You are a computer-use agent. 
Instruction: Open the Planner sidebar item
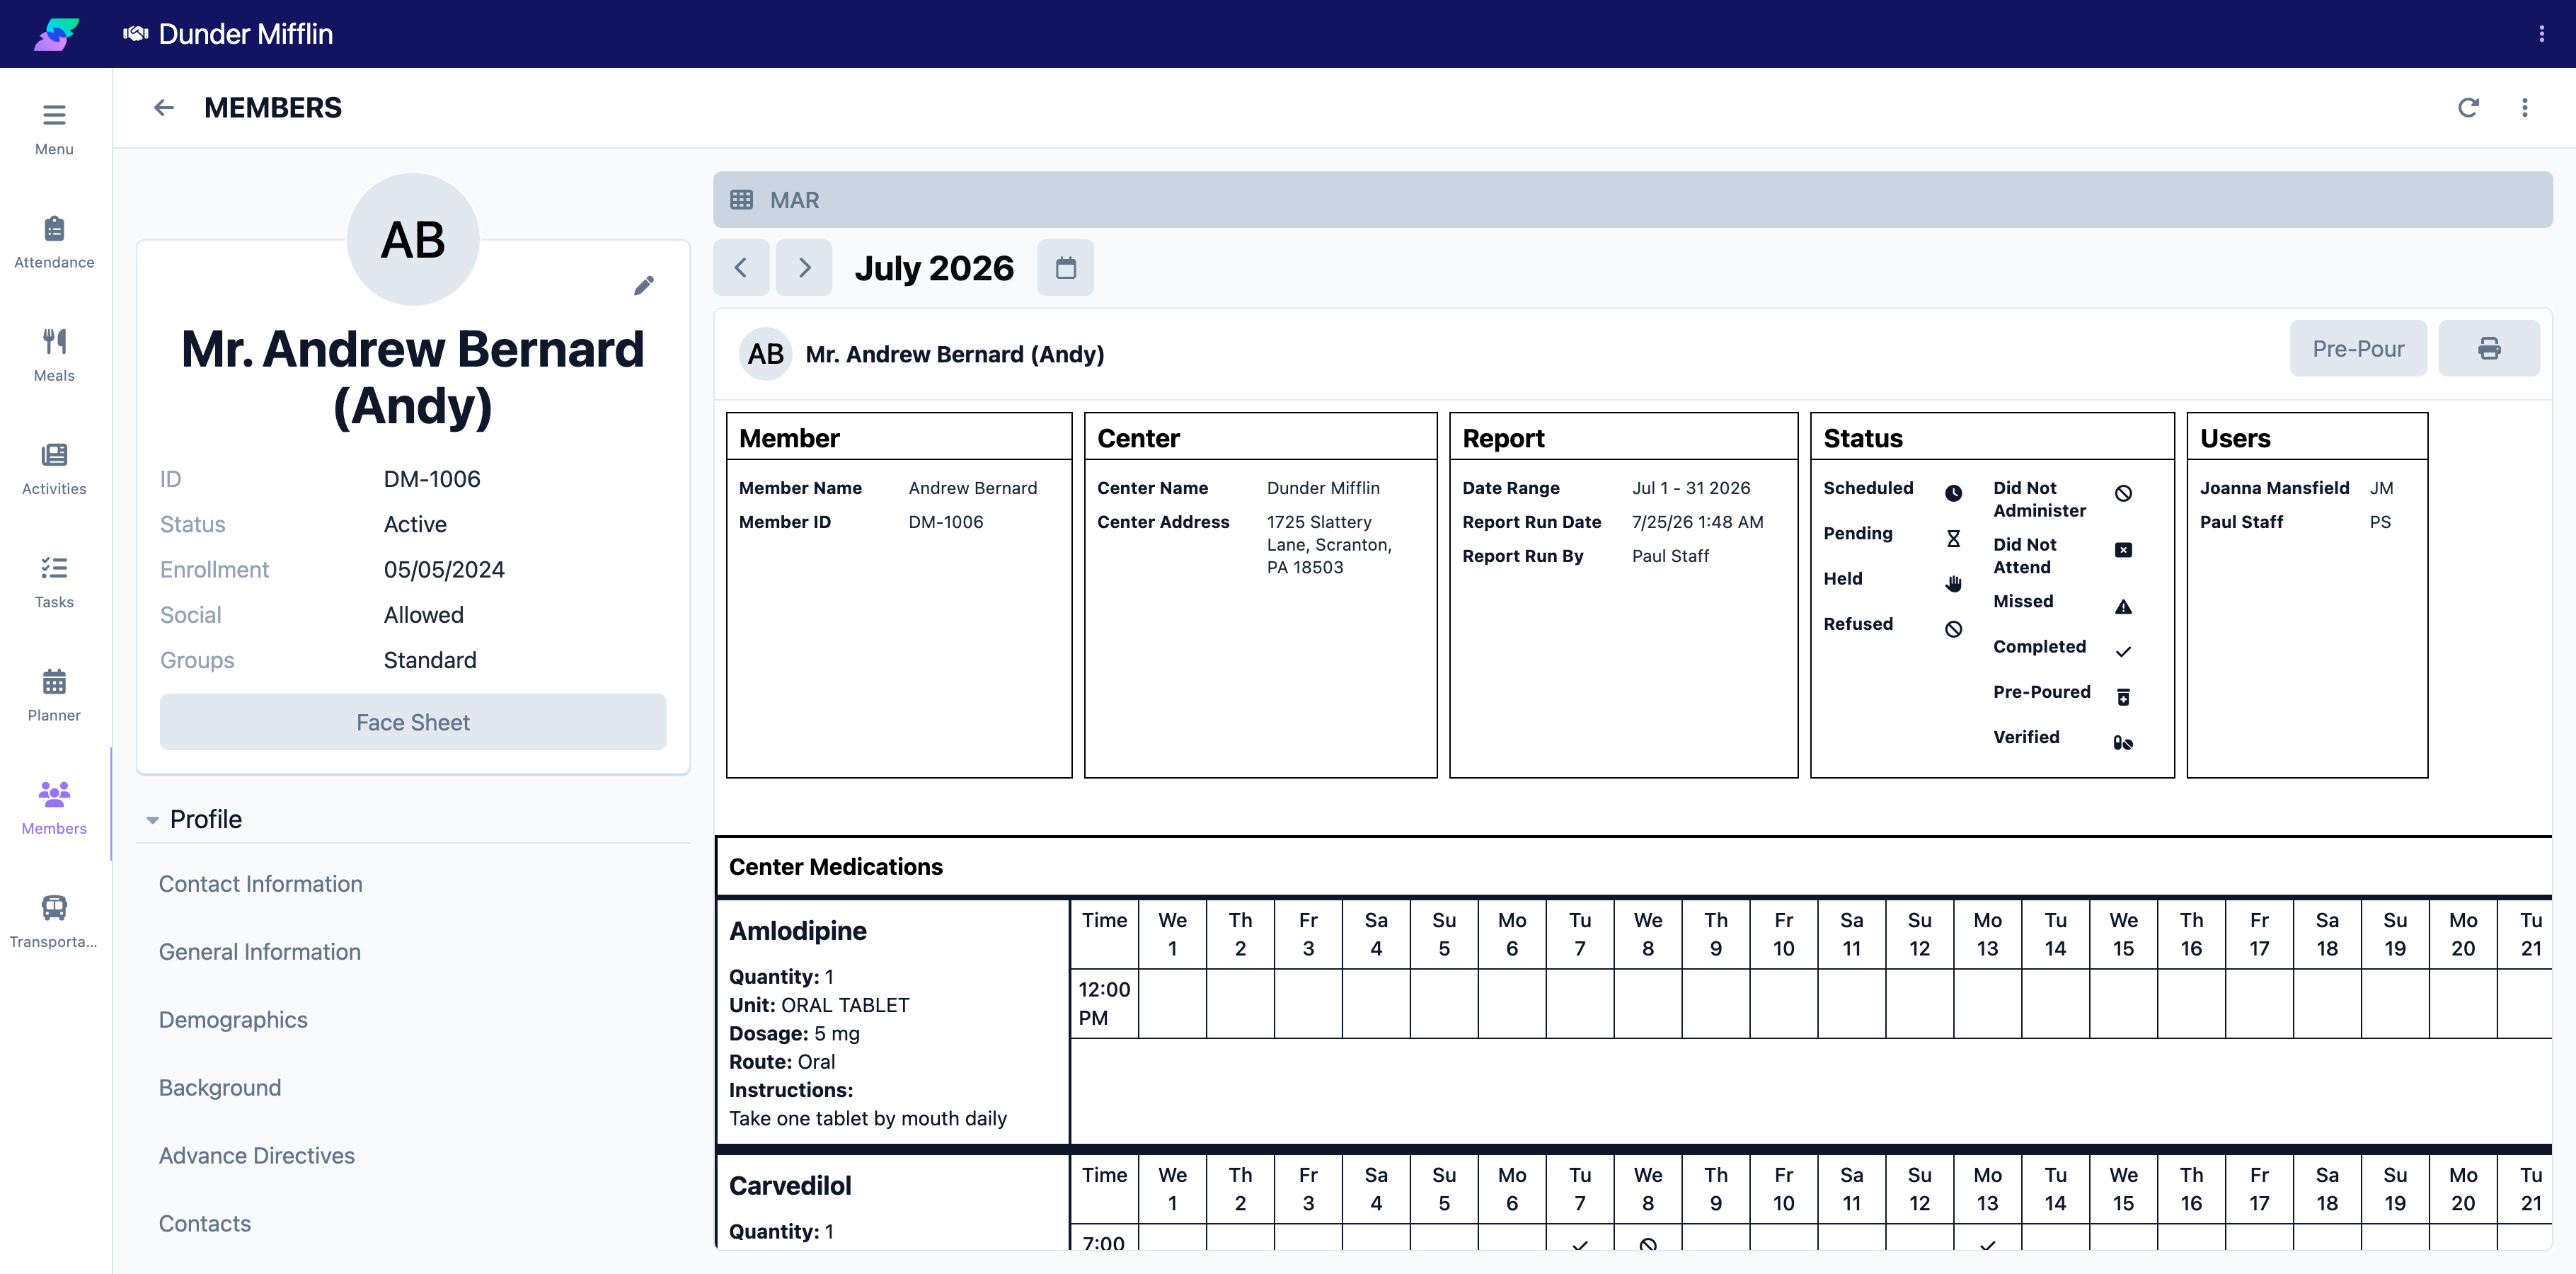pos(54,694)
